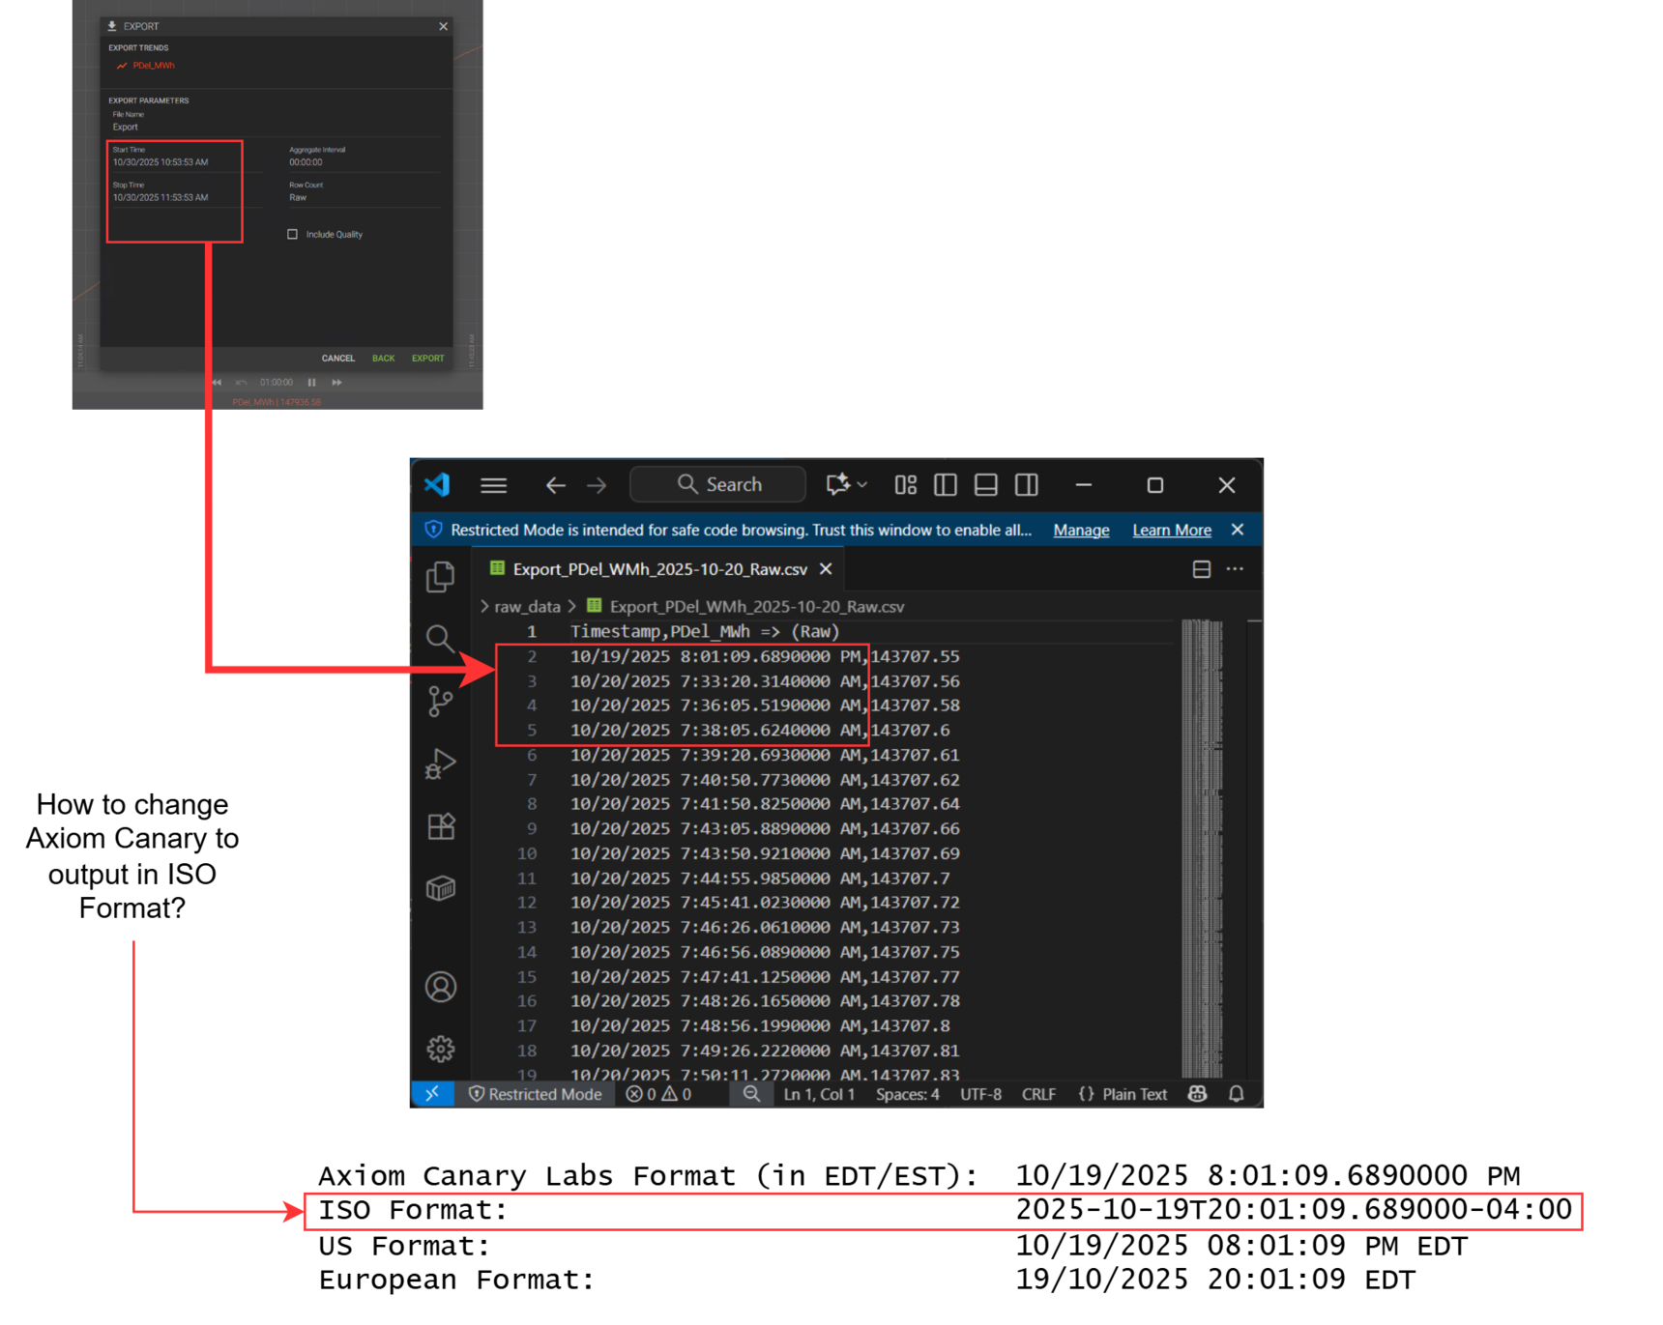The width and height of the screenshot is (1663, 1325).
Task: Go forward using the title bar arrow
Action: tap(597, 485)
